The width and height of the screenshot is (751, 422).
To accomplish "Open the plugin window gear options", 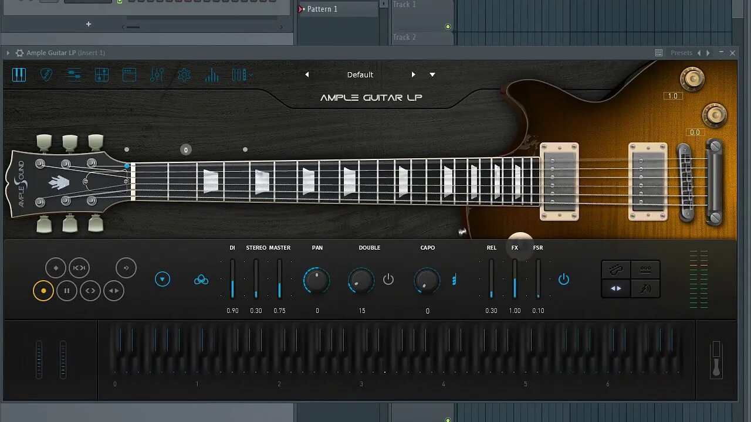I will tap(19, 53).
